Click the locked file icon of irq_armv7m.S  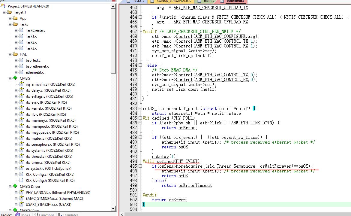coord(22,84)
